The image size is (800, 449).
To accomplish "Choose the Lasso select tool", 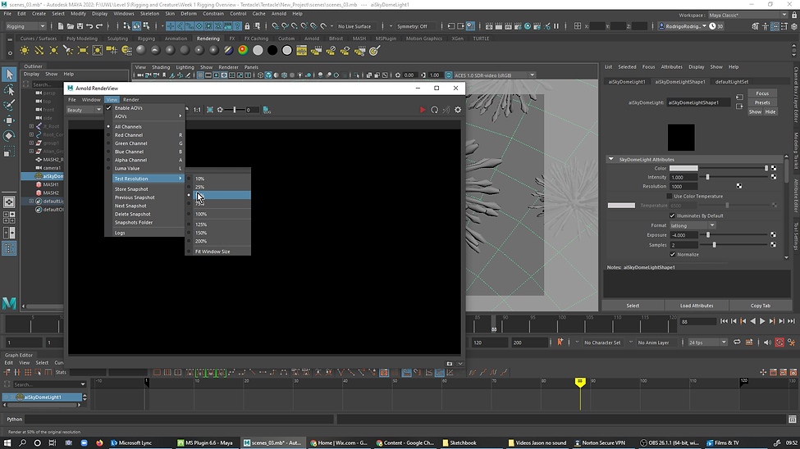I will 9,90.
